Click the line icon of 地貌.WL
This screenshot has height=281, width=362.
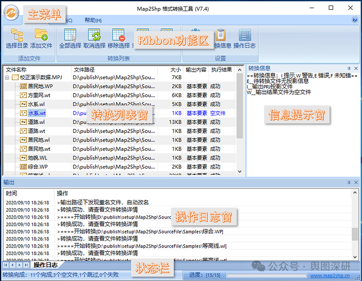pyautogui.click(x=23, y=158)
